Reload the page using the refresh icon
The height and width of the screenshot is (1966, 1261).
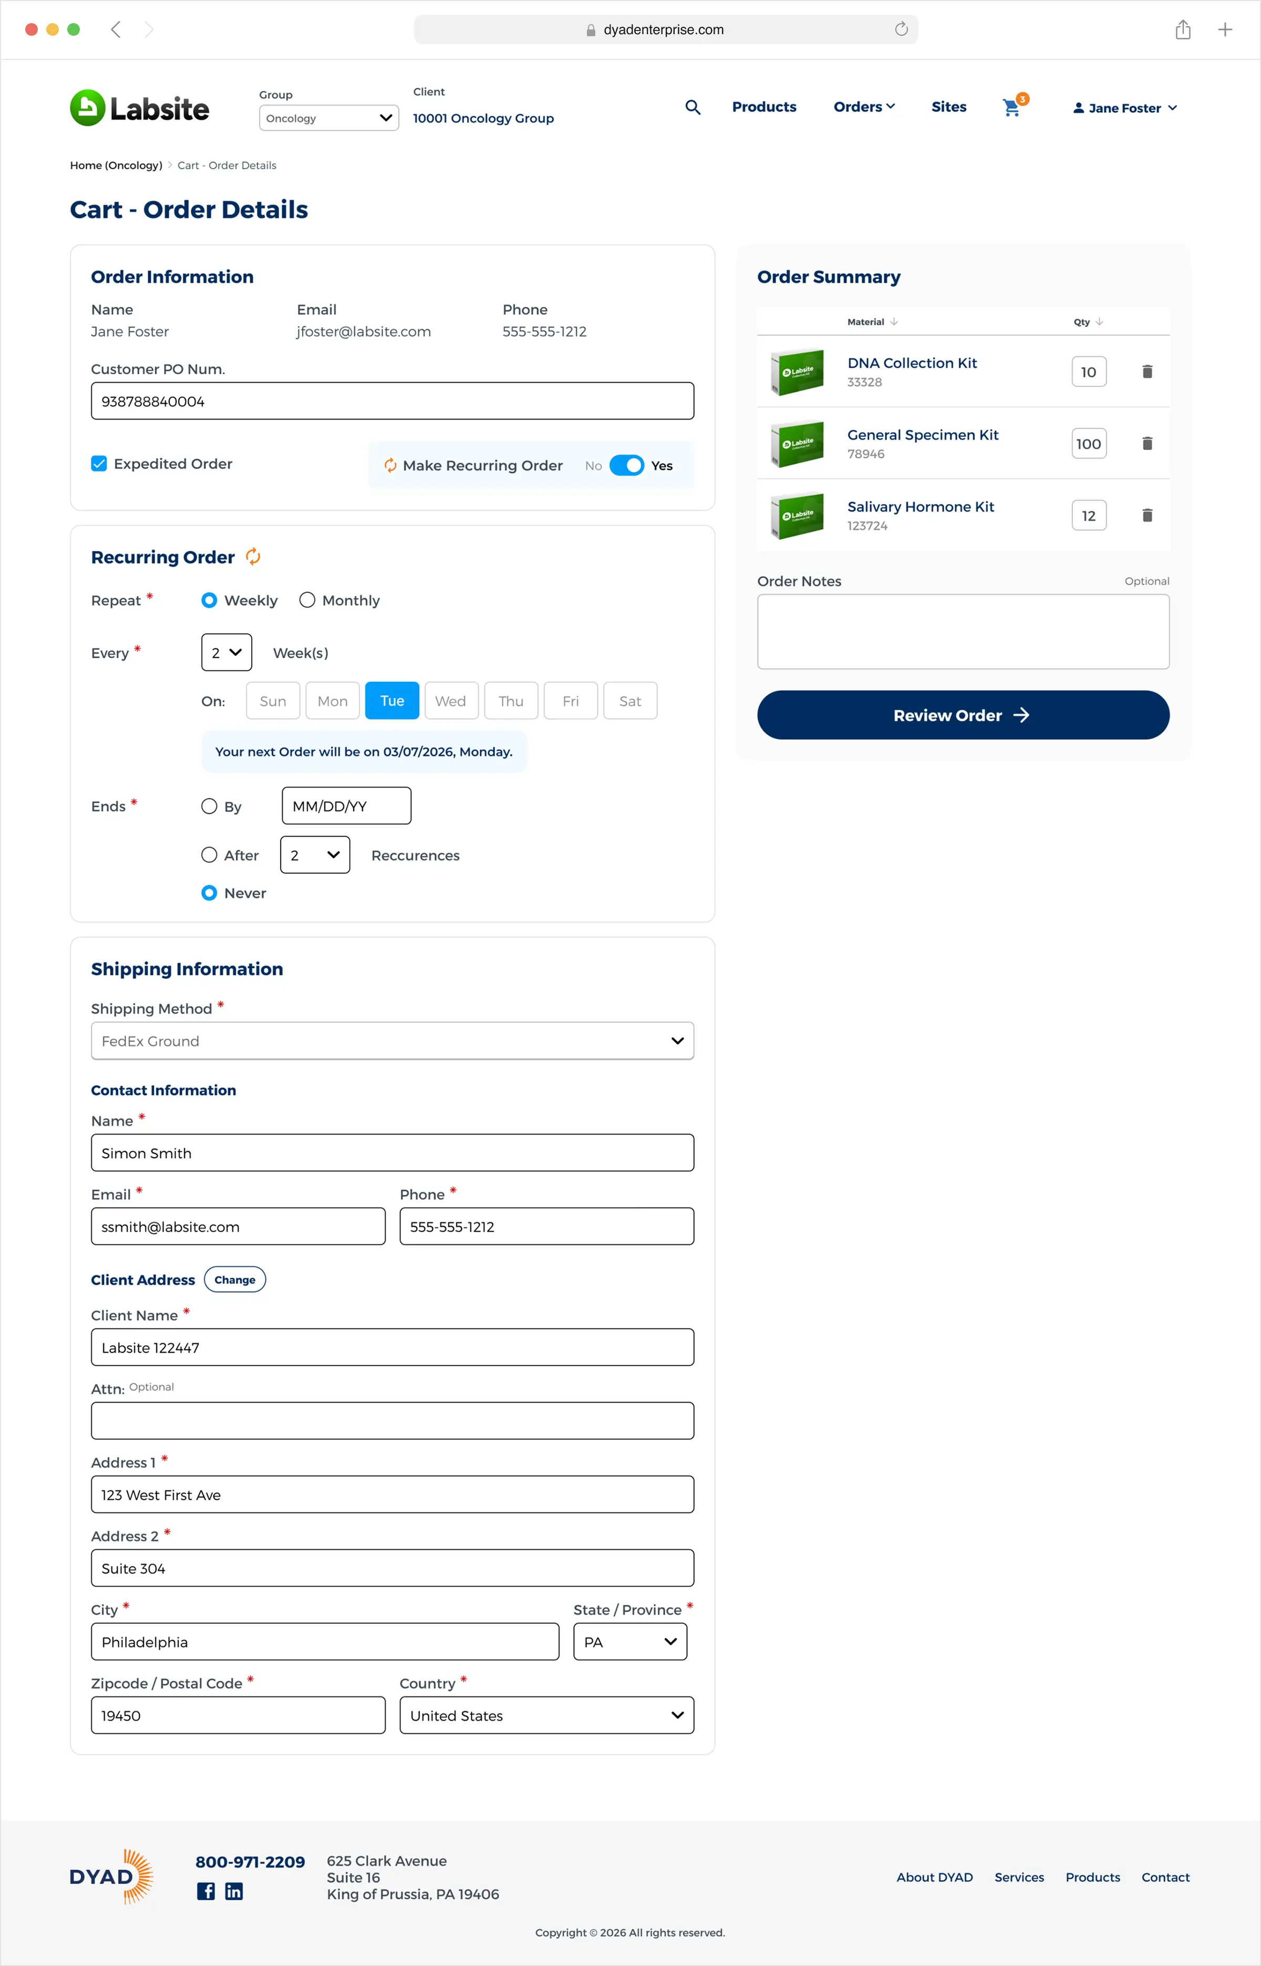click(901, 29)
